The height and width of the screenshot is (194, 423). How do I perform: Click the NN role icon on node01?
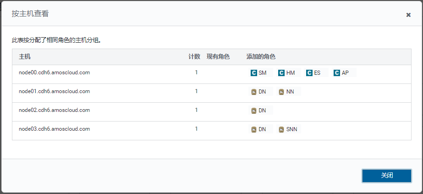pyautogui.click(x=281, y=92)
